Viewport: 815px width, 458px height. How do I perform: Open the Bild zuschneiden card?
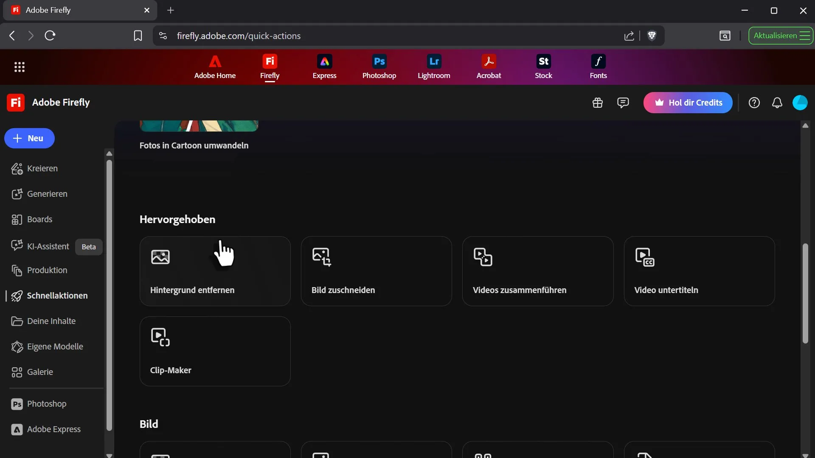point(377,271)
